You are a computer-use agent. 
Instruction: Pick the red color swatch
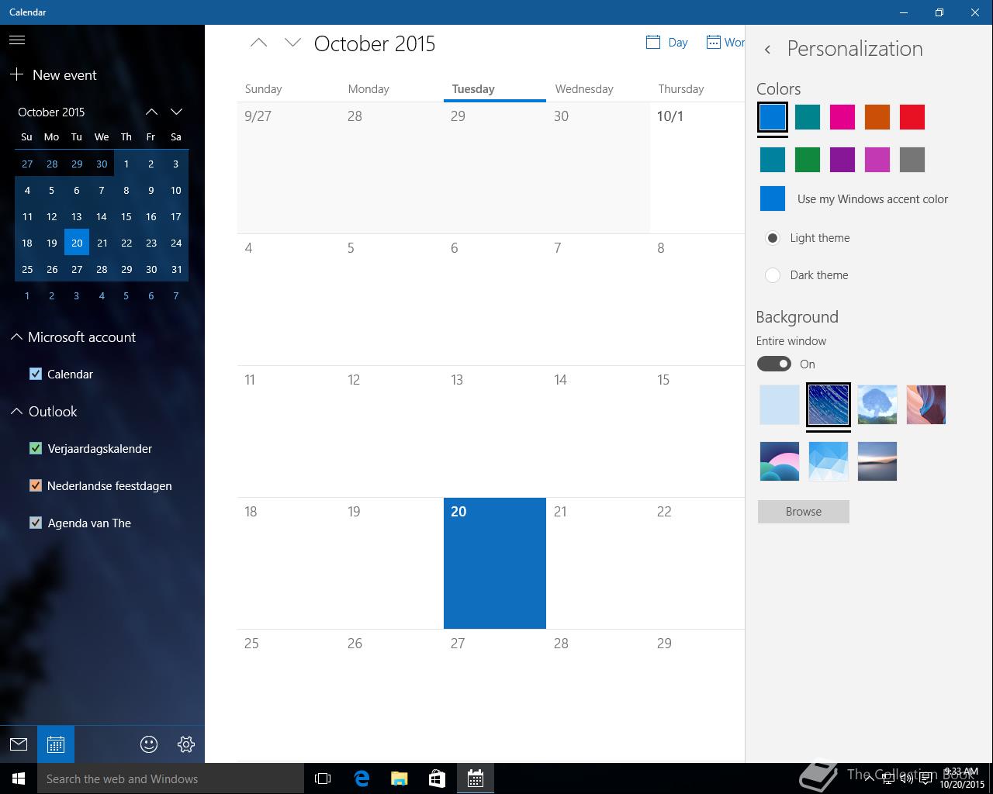point(912,117)
